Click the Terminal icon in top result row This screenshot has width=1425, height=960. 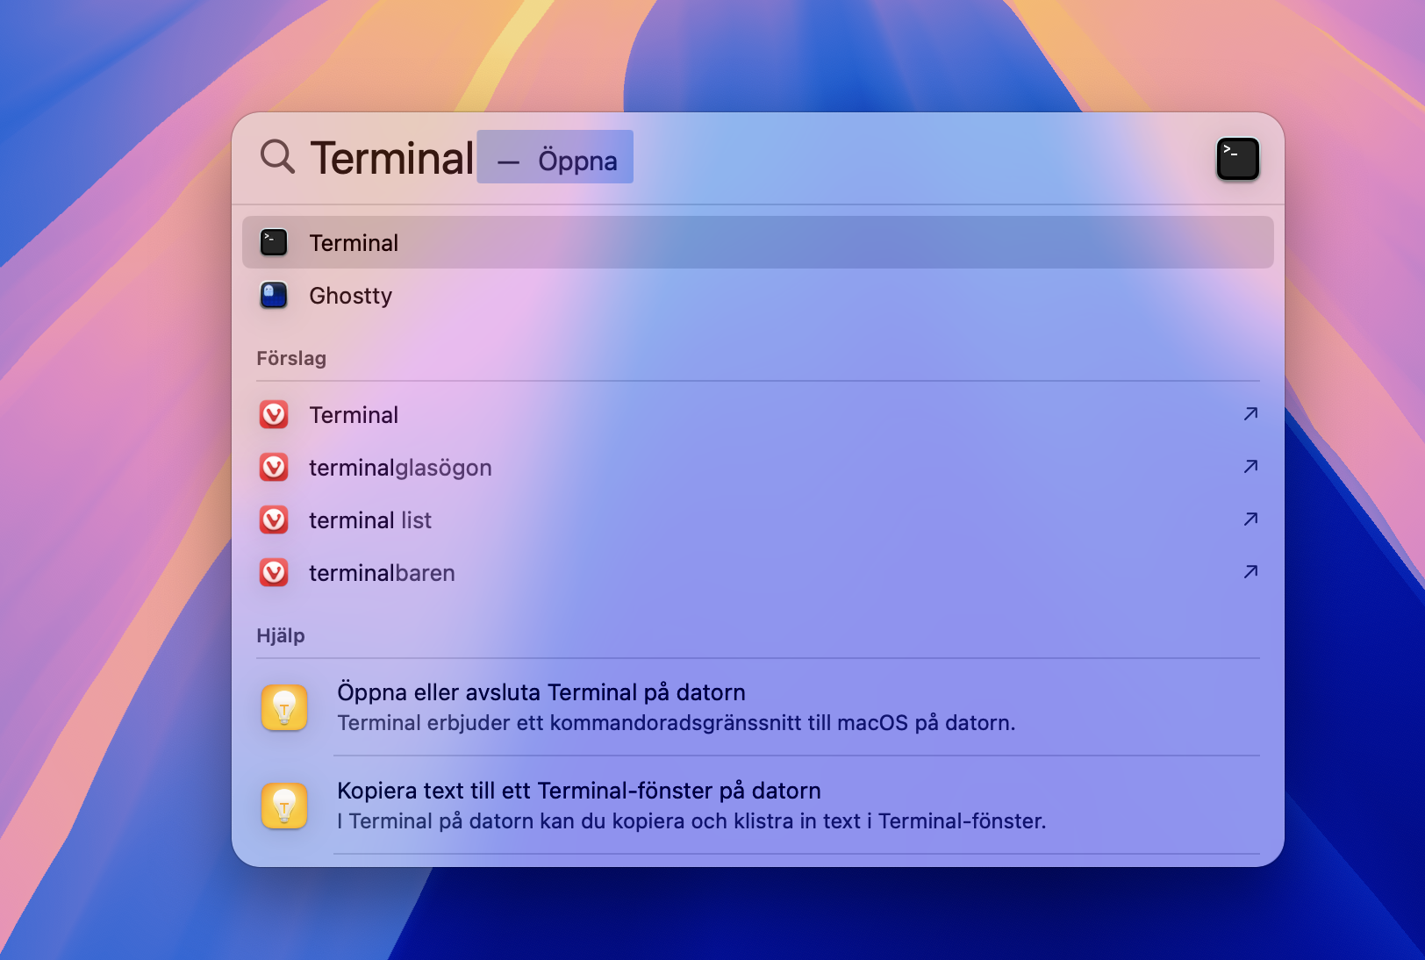pyautogui.click(x=274, y=242)
